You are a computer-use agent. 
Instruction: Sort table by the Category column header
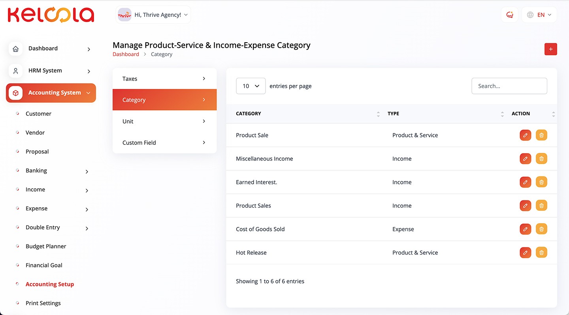pyautogui.click(x=249, y=114)
